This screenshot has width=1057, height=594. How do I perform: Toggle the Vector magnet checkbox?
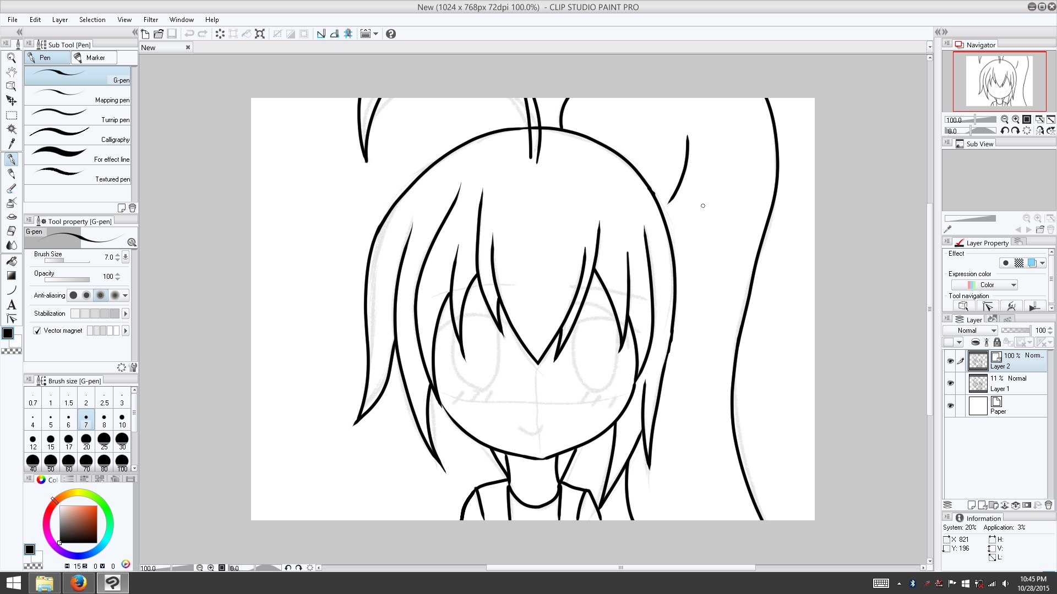click(37, 331)
